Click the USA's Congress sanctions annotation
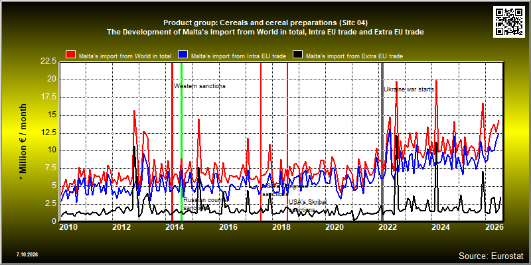This screenshot has height=265, width=531. click(x=285, y=190)
